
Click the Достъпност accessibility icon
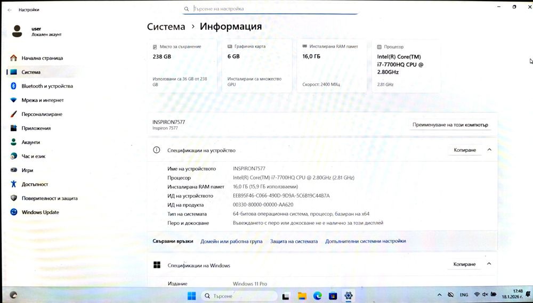click(14, 184)
